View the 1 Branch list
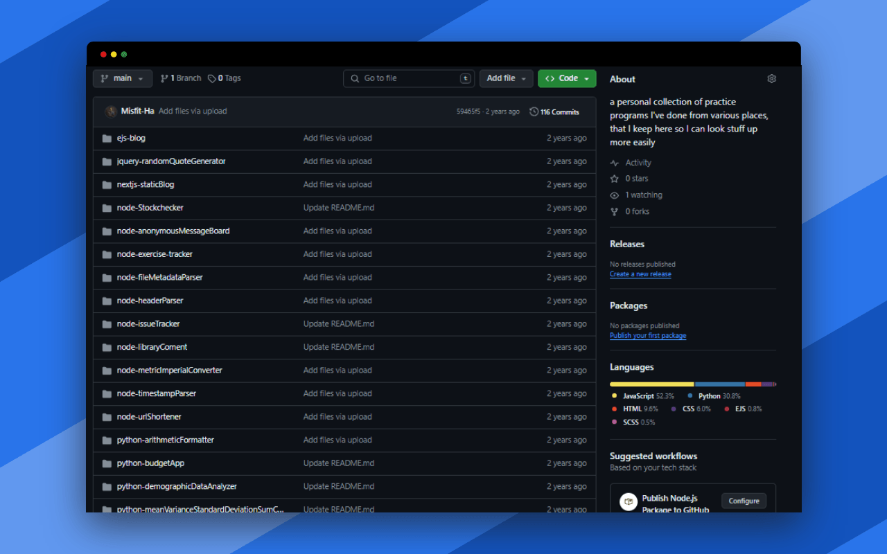The height and width of the screenshot is (554, 887). pyautogui.click(x=181, y=79)
